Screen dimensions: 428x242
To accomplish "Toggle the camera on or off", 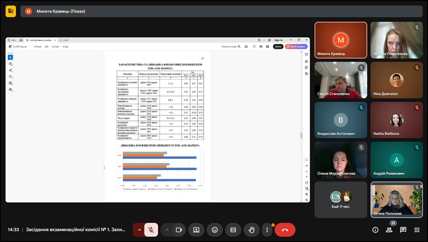I will pos(178,230).
